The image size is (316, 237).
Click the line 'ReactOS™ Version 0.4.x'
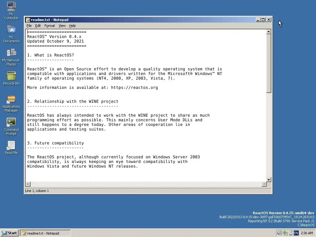click(x=54, y=36)
